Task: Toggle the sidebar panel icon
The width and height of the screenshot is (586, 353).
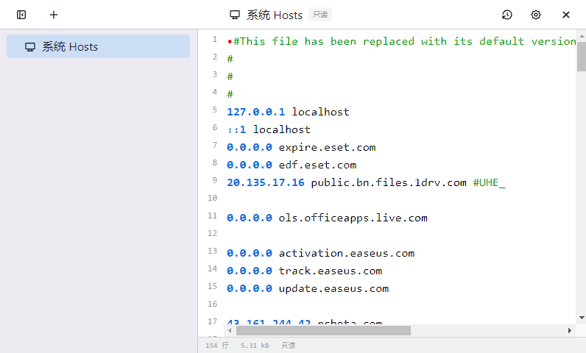Action: 21,15
